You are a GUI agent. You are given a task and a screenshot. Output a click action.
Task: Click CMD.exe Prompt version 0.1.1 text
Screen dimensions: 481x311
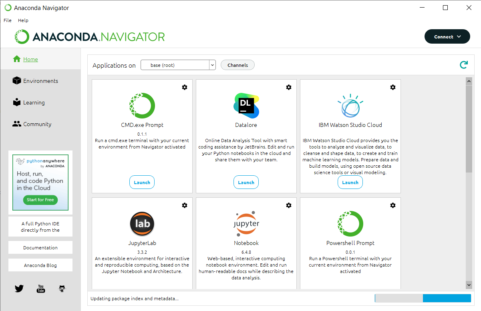(x=142, y=134)
